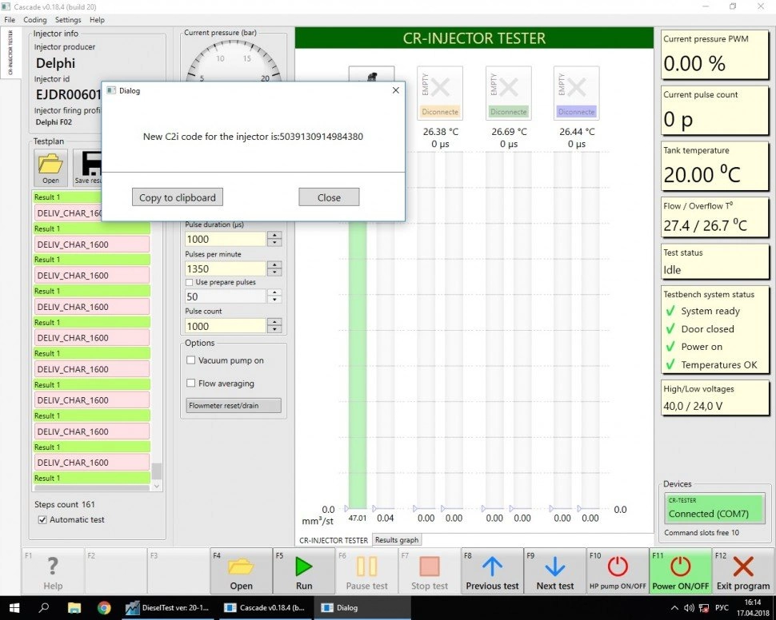The height and width of the screenshot is (620, 776).
Task: Open the Help menu
Action: (97, 20)
